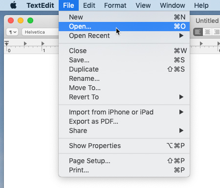The image size is (220, 188).
Task: Expand the Open Recent submenu
Action: [x=124, y=36]
